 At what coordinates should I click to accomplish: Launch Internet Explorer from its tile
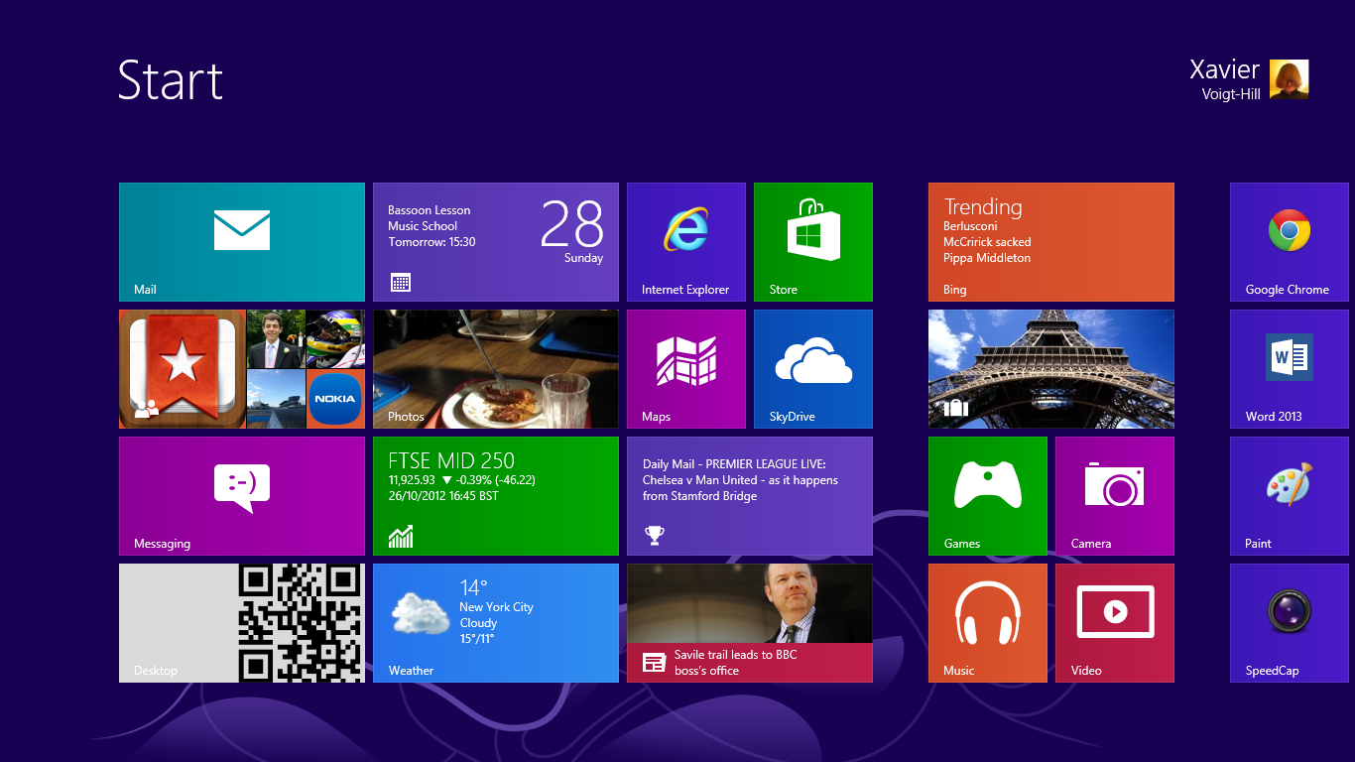[x=685, y=241]
